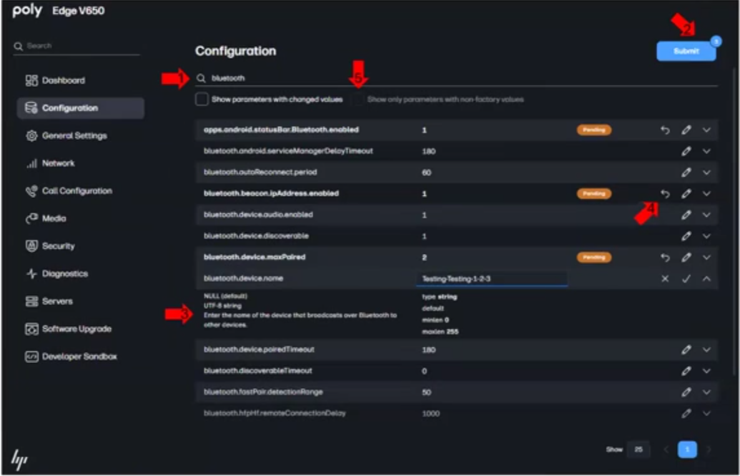Open the Show 25 rows-per-page selector

pos(638,450)
